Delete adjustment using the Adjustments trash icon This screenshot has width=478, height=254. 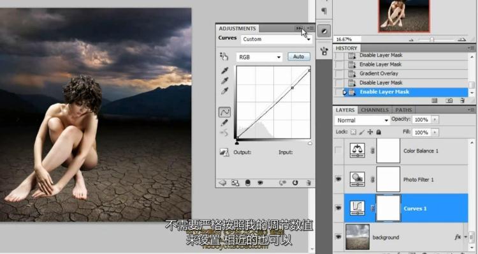click(308, 183)
